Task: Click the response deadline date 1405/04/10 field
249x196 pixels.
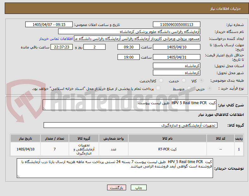Action: (x=177, y=47)
